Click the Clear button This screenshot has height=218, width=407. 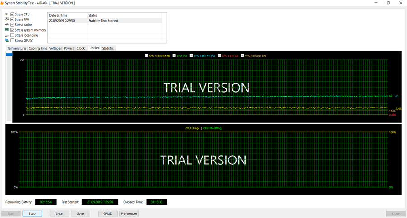point(59,213)
